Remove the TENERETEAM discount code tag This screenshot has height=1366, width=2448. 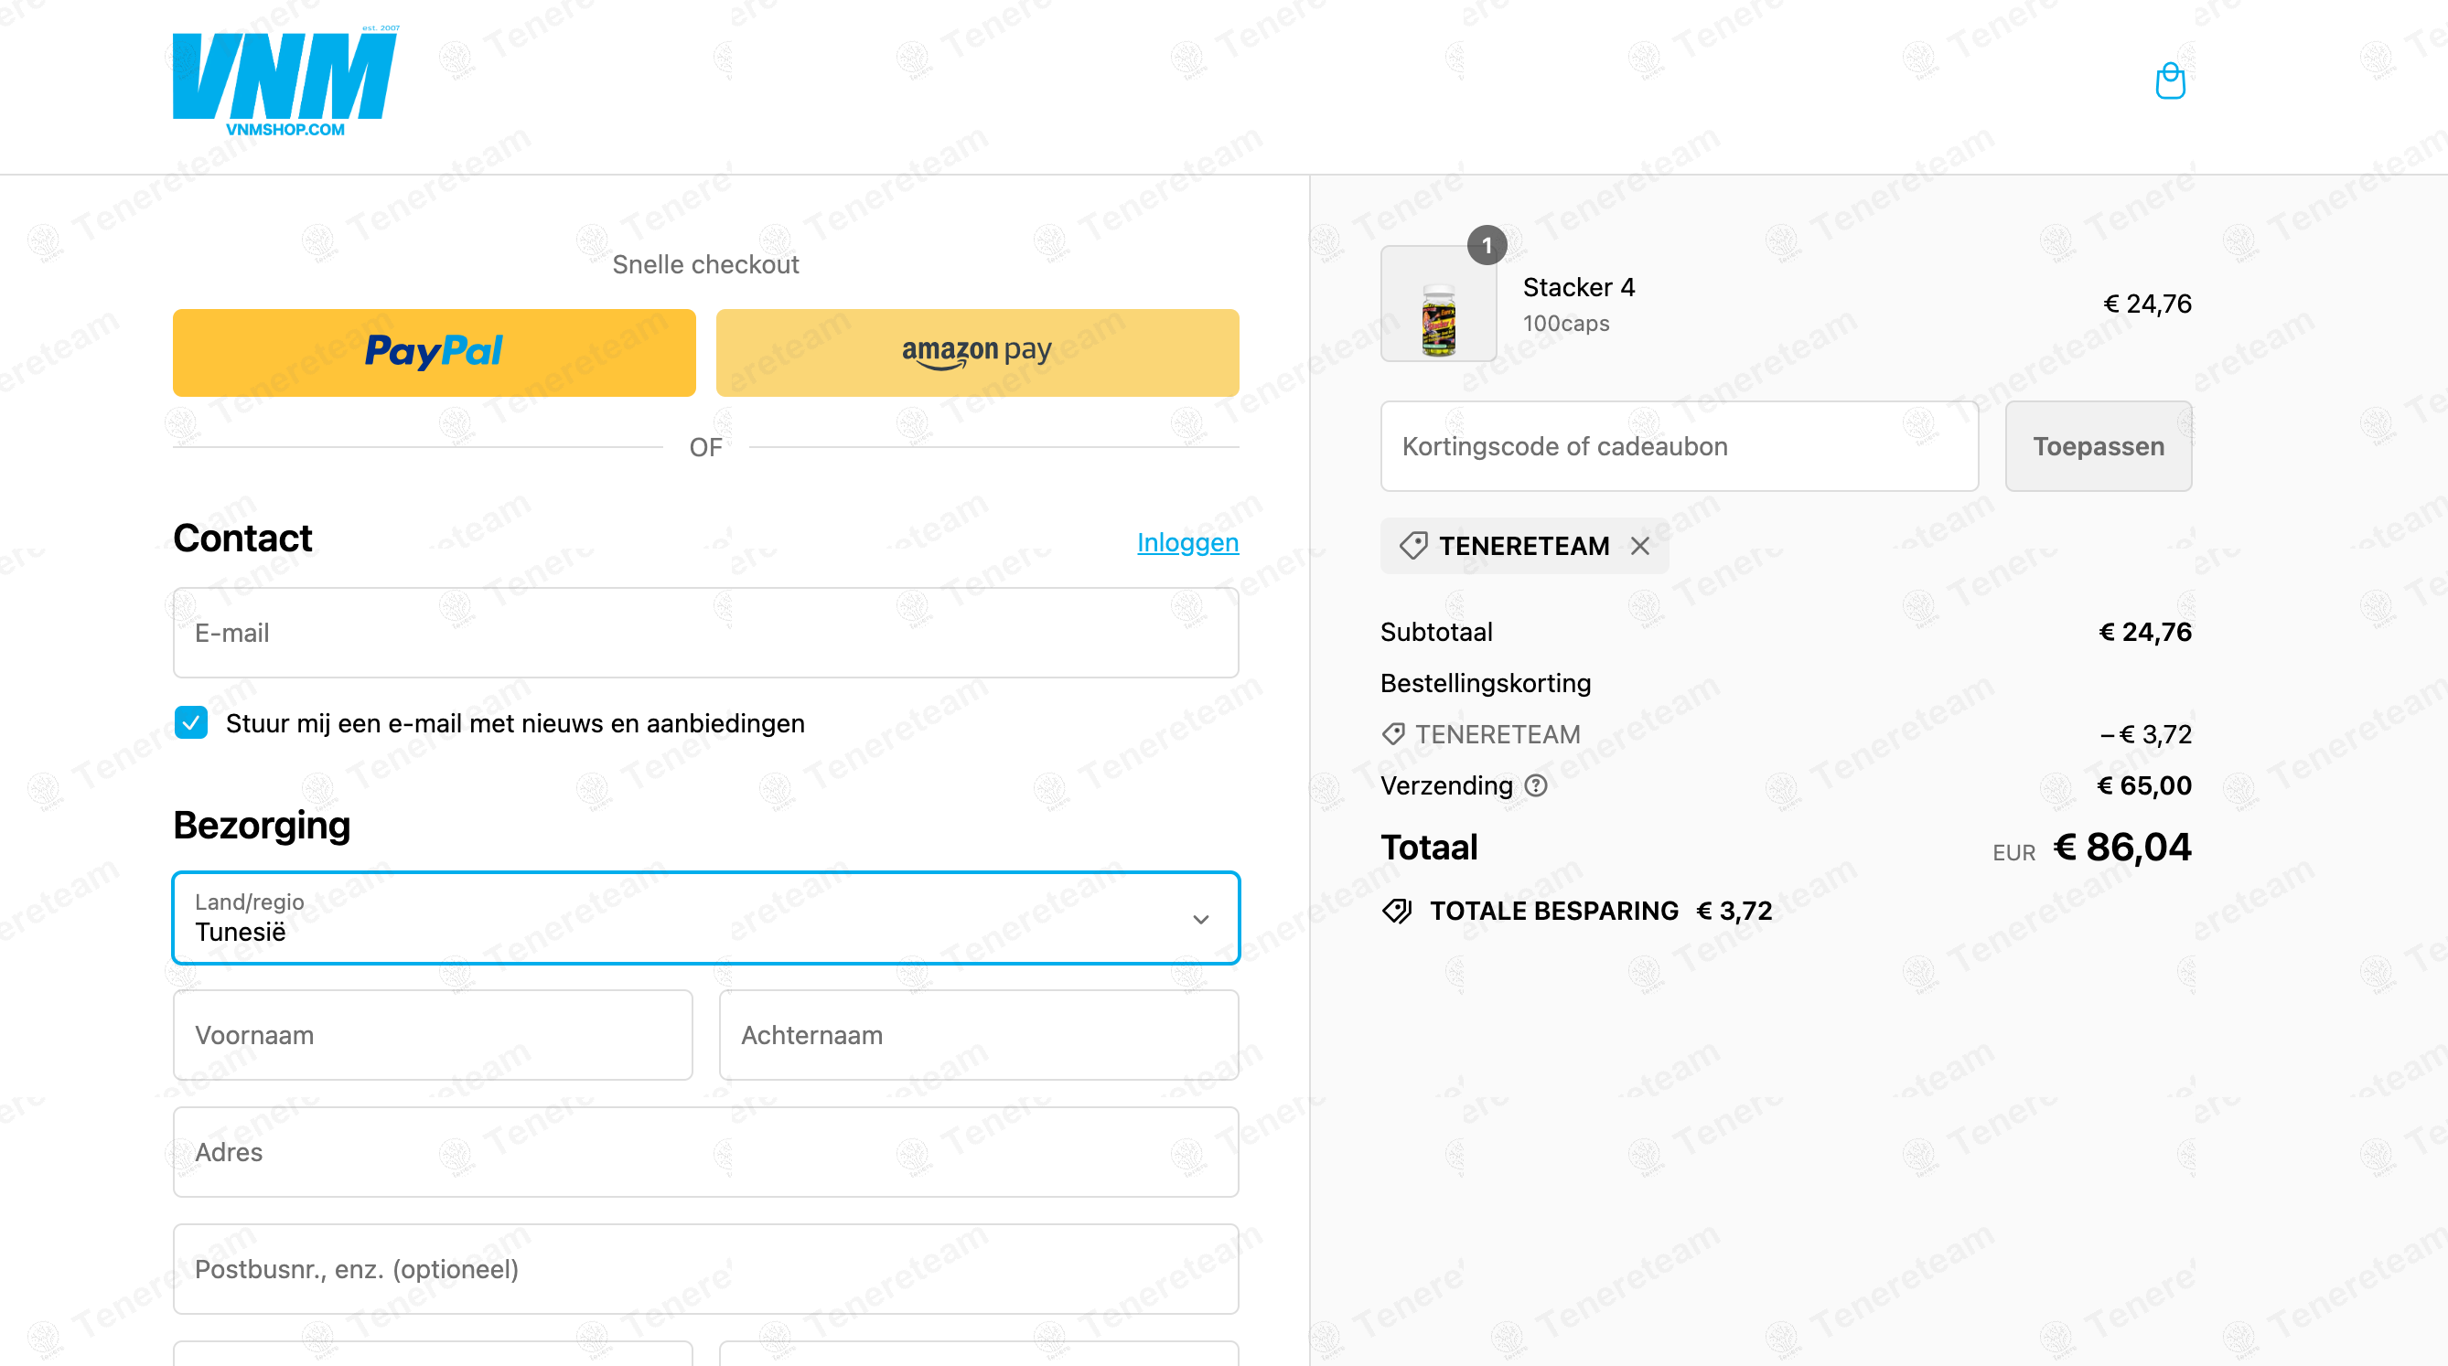(x=1639, y=545)
